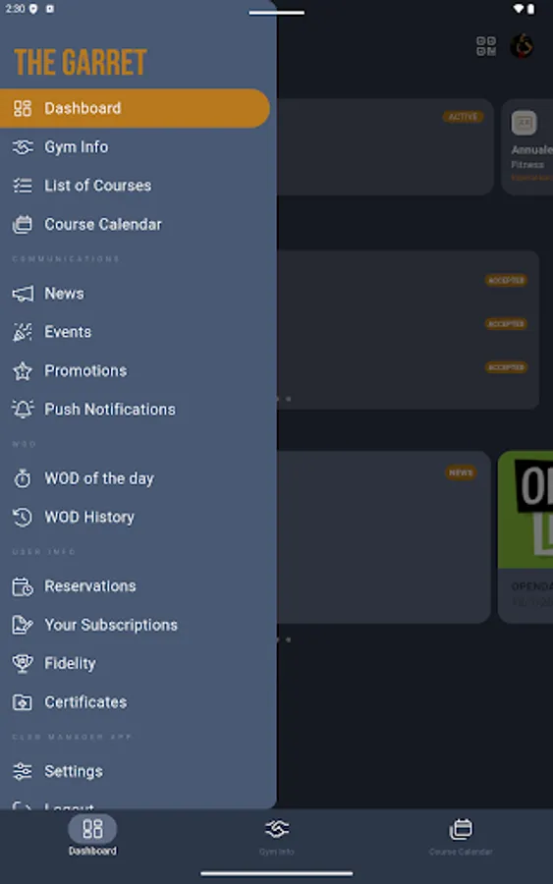Tap Dashboard tab in bottom navigation
The width and height of the screenshot is (553, 884).
(x=92, y=837)
